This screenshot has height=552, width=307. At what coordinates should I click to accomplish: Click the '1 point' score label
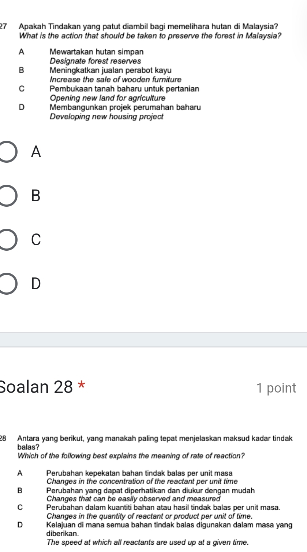pos(276,388)
